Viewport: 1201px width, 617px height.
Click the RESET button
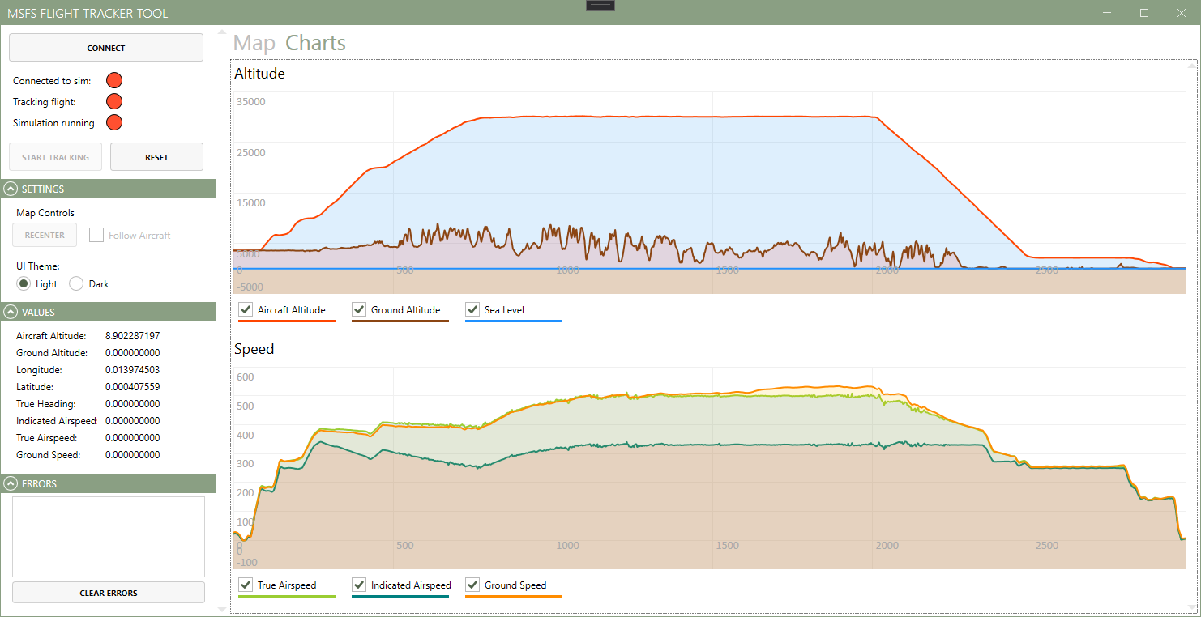pyautogui.click(x=156, y=157)
